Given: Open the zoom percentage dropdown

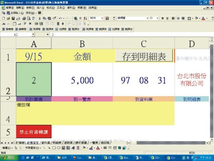Looking at the screenshot, I should point(102,18).
